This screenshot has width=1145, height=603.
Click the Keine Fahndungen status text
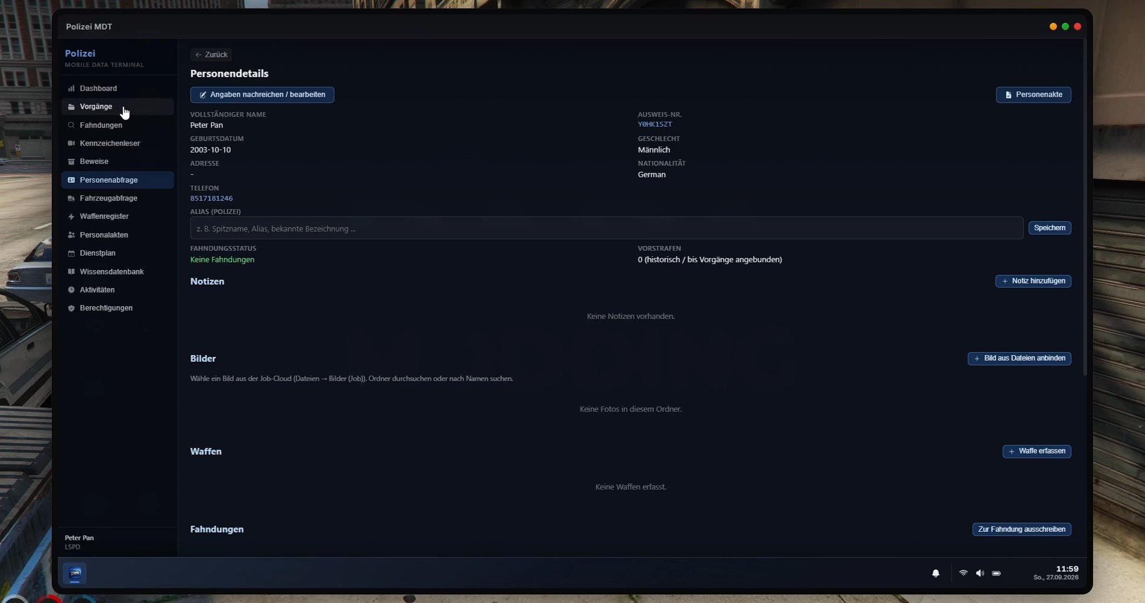pyautogui.click(x=222, y=259)
